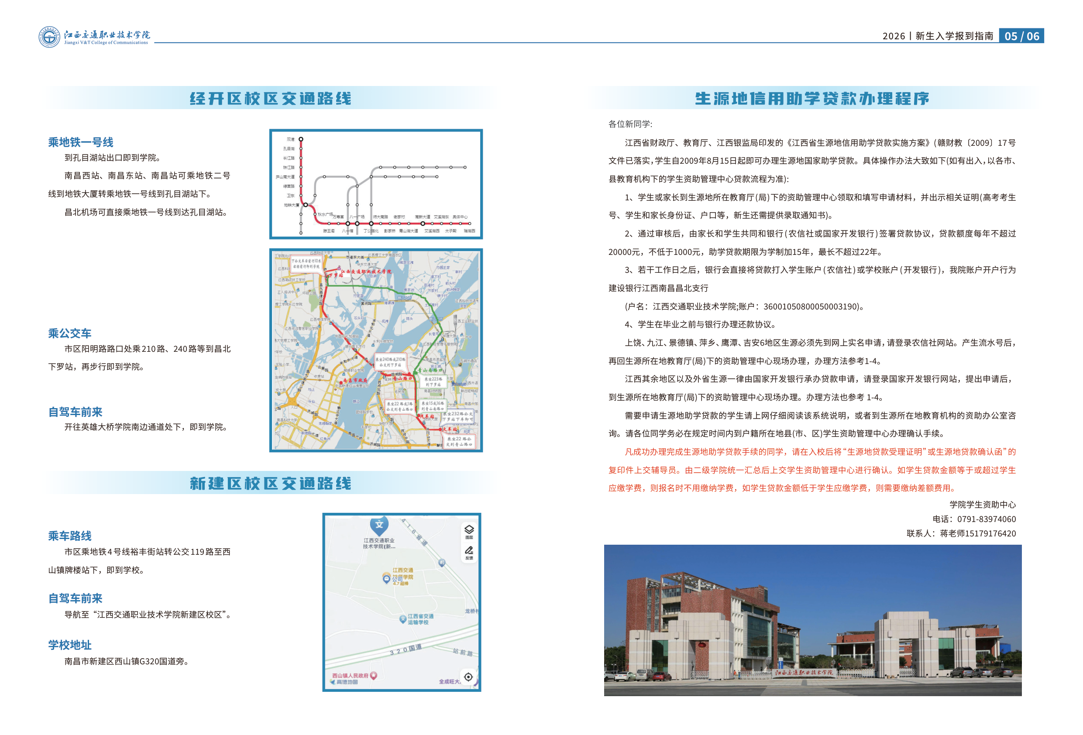Screen dimensions: 1083x735
Task: Click step 4、学生在毕业之前与银行办理还款协议
Action: [x=701, y=324]
